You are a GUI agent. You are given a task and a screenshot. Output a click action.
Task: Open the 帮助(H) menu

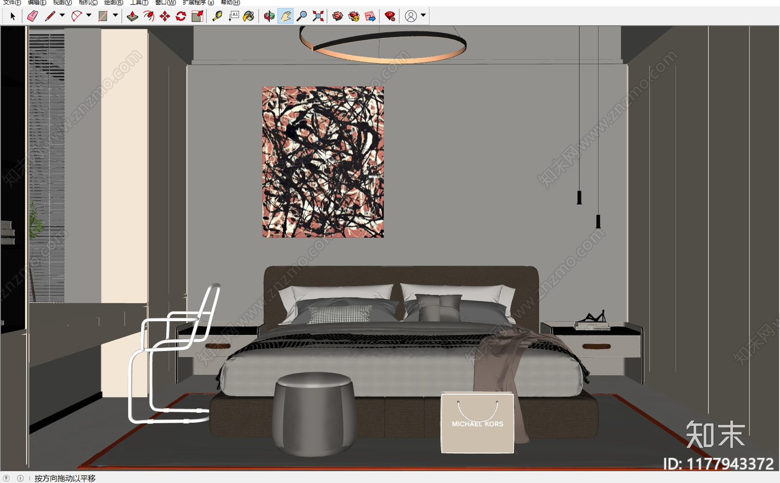click(x=231, y=2)
